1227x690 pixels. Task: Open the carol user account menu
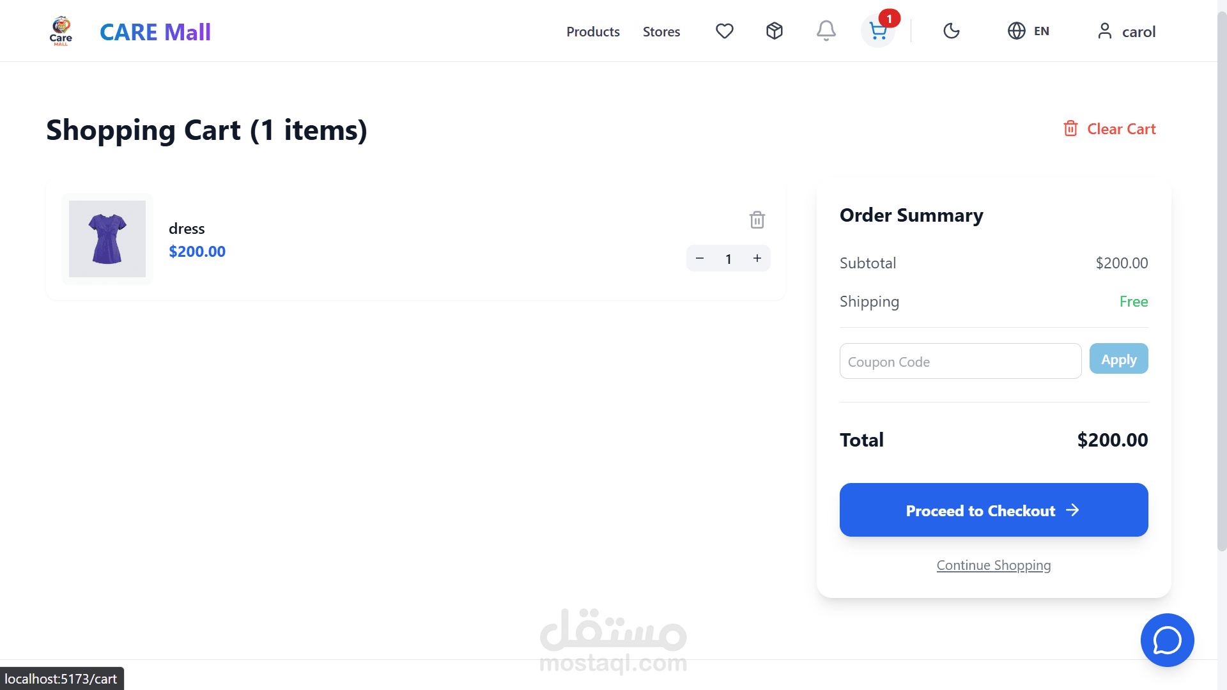[1126, 31]
